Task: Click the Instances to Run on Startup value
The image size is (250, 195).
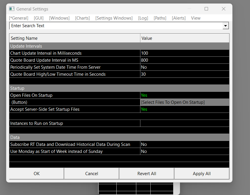Action: 184,123
